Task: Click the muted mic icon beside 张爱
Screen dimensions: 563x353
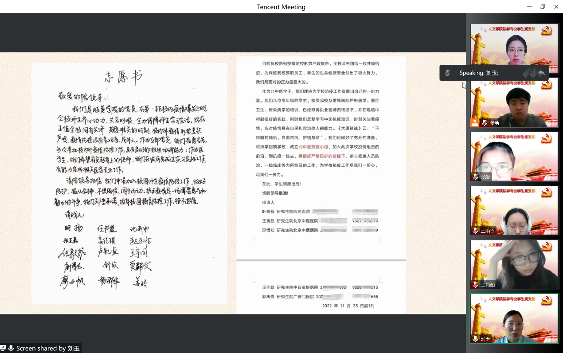Action: click(475, 177)
